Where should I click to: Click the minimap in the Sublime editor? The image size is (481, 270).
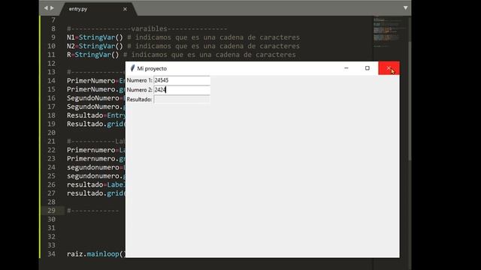coord(389,32)
